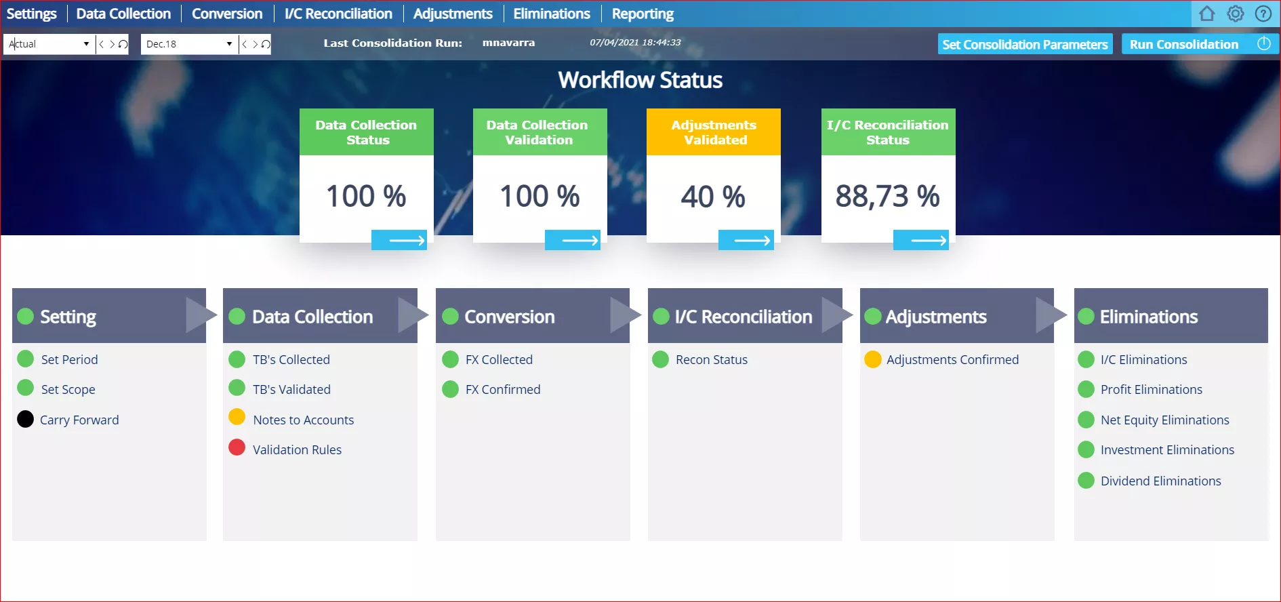Open the Reporting menu

pyautogui.click(x=643, y=14)
